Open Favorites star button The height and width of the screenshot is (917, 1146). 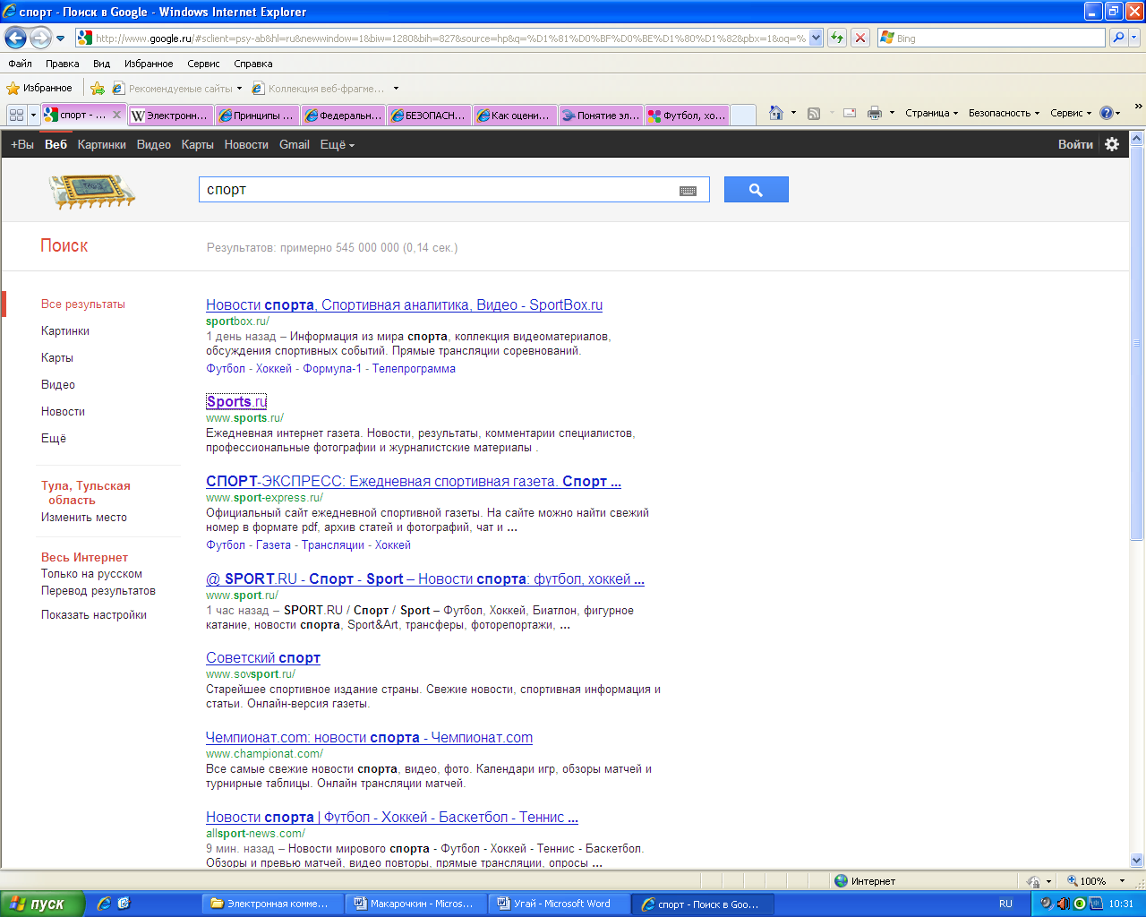[x=38, y=88]
